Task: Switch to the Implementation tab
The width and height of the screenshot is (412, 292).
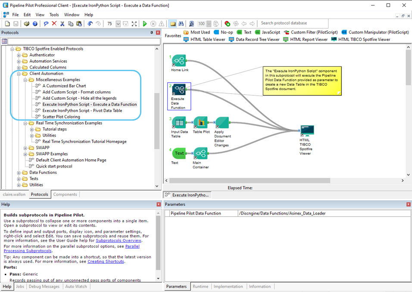Action: pos(228,286)
